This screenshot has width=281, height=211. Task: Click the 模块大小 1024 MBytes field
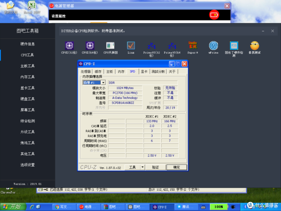pyautogui.click(x=125, y=88)
